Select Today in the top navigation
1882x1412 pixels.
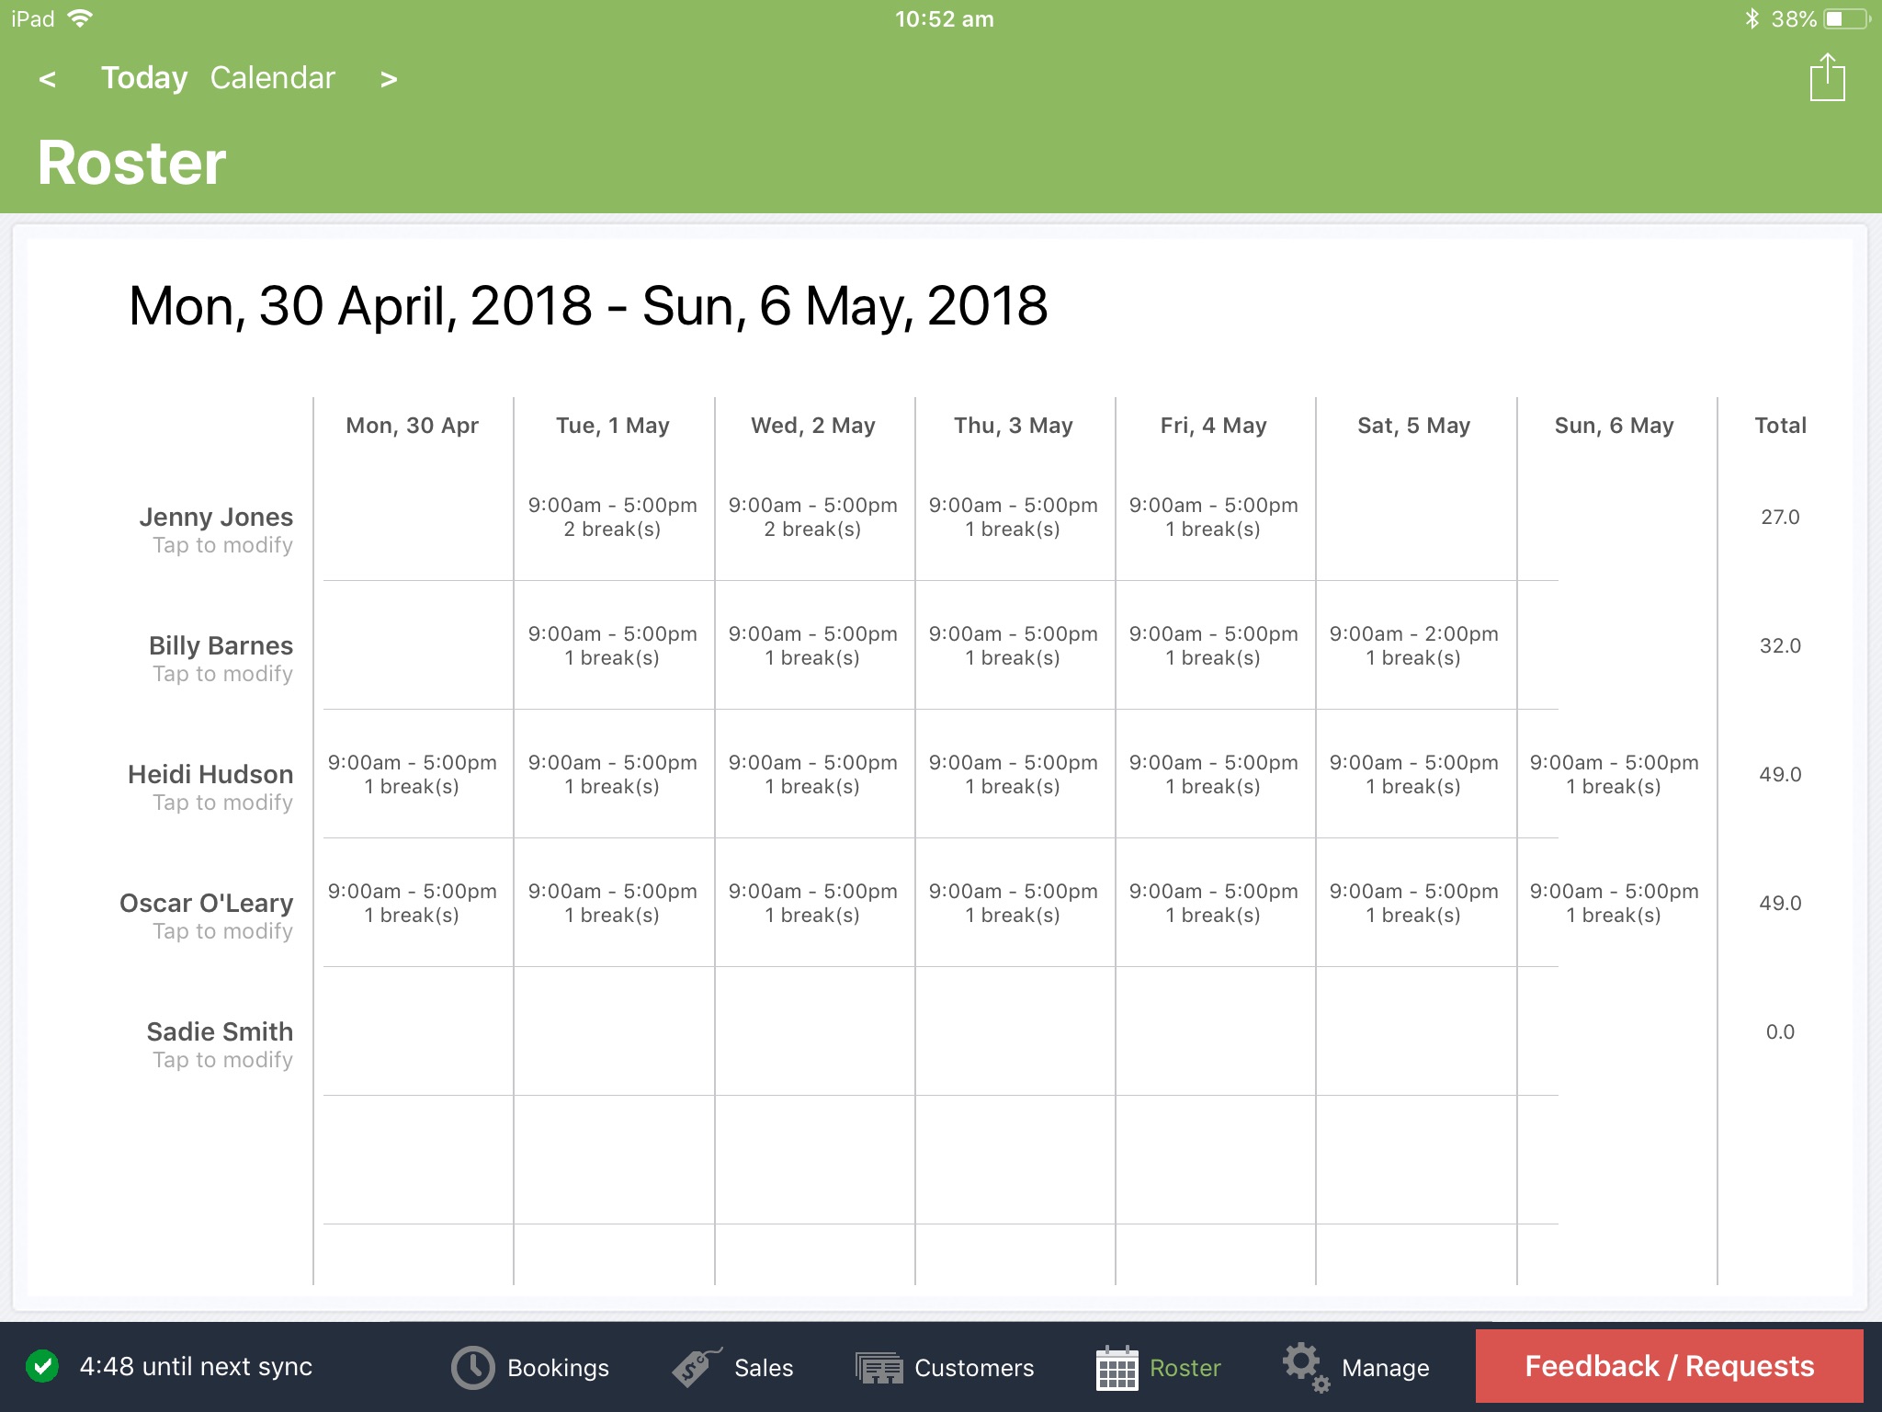coord(143,78)
